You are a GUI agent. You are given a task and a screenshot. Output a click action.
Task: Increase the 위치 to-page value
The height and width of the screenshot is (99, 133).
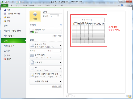[x=61, y=50]
